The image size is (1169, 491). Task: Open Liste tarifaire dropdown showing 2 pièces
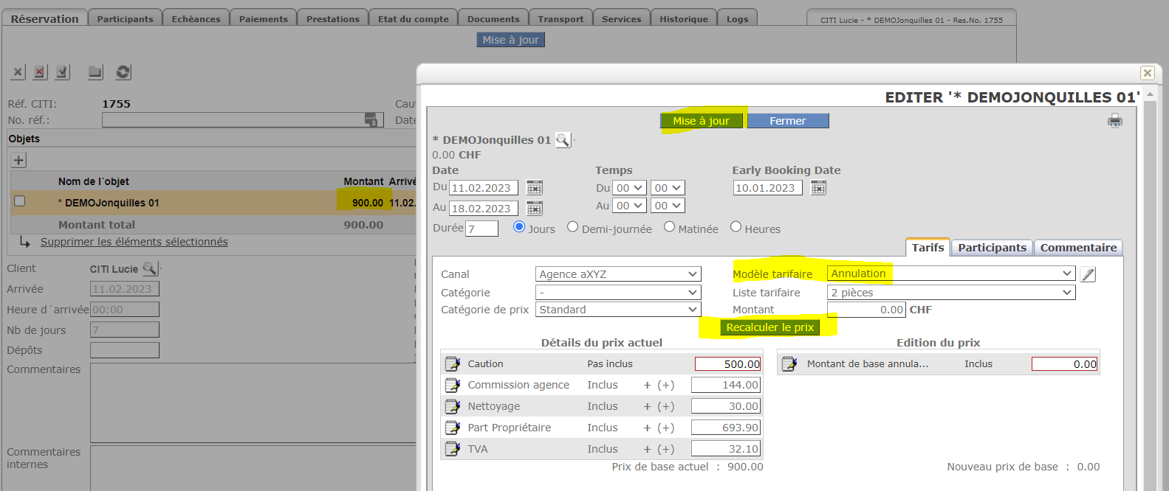pyautogui.click(x=951, y=293)
